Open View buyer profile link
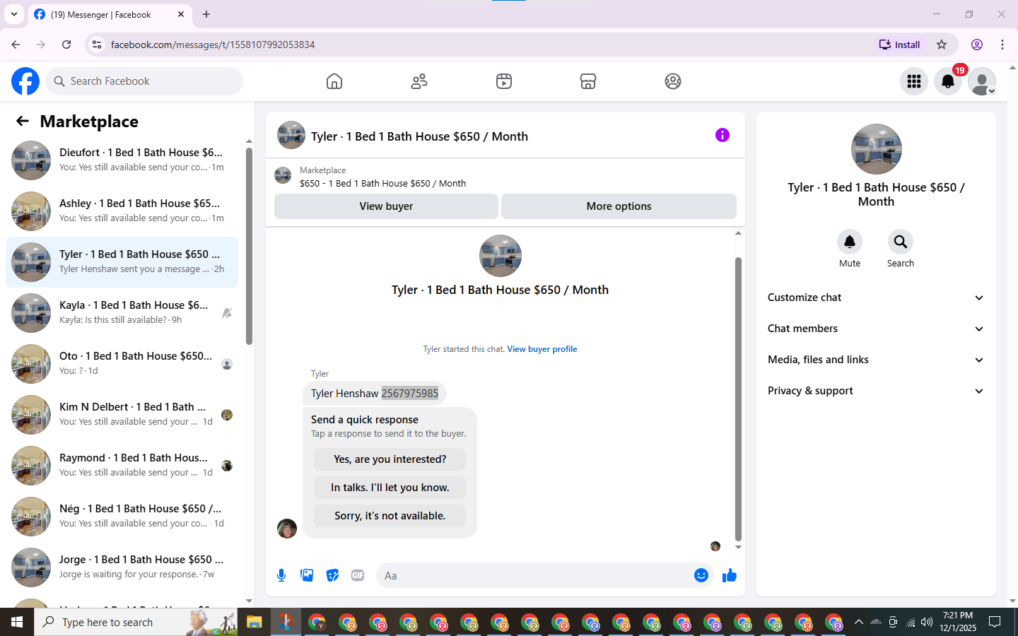 click(542, 349)
